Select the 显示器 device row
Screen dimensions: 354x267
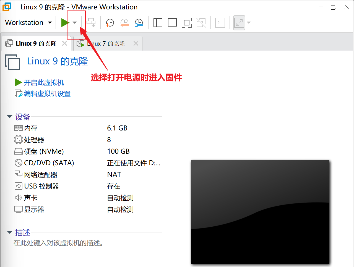88,209
